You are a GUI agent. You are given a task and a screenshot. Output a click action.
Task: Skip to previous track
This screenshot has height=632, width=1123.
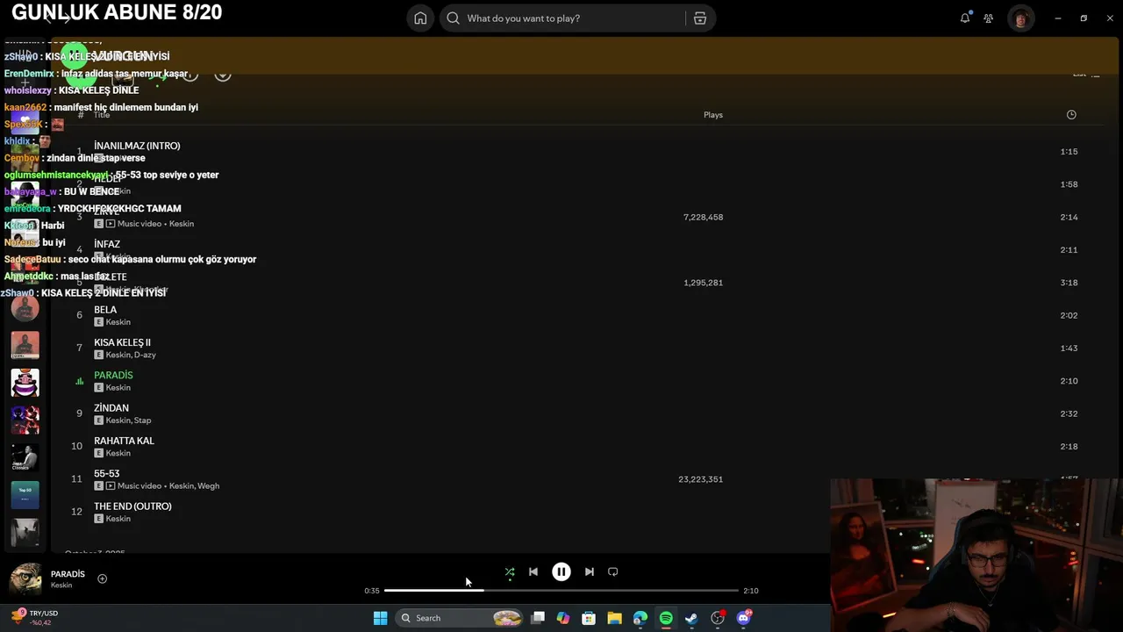(533, 571)
